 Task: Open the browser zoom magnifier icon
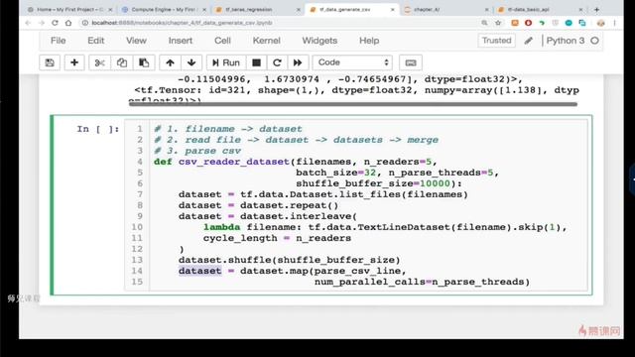pyautogui.click(x=484, y=23)
